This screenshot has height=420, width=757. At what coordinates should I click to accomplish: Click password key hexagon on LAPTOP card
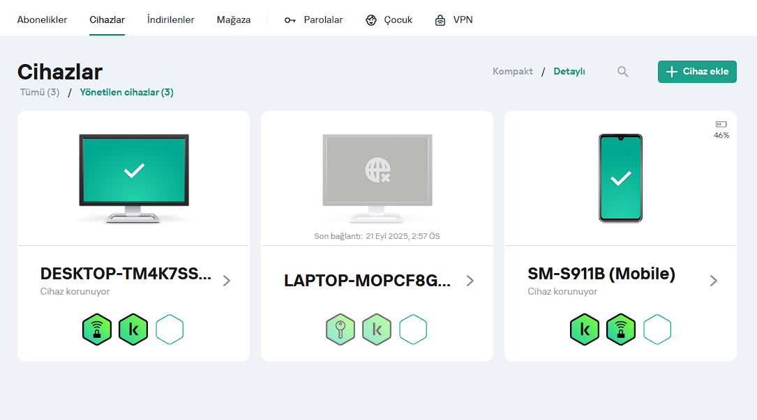point(340,329)
